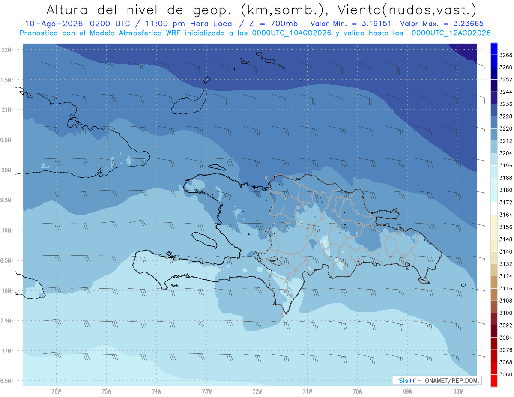The width and height of the screenshot is (514, 397).
Task: Click the '69W' longitude label
Action: click(408, 391)
